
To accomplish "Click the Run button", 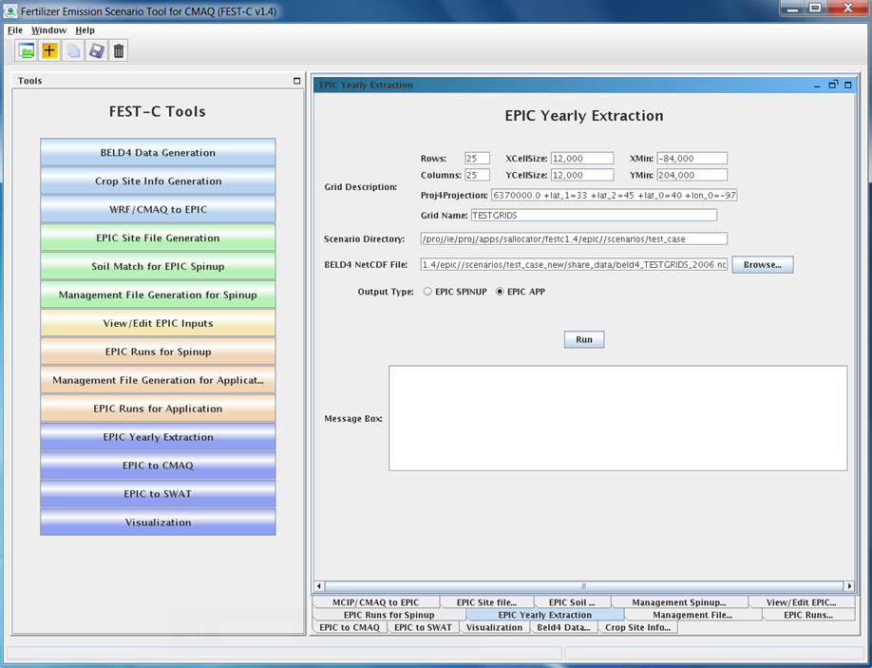I will (x=584, y=339).
